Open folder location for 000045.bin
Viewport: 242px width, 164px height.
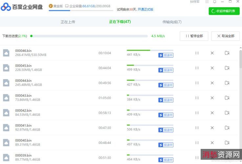(227, 68)
